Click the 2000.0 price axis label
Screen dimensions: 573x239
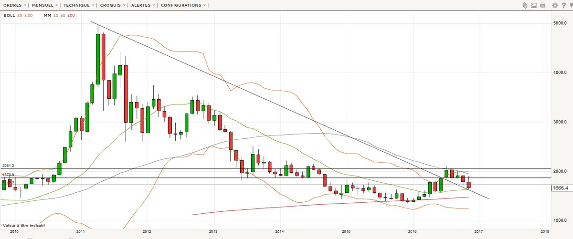560,171
